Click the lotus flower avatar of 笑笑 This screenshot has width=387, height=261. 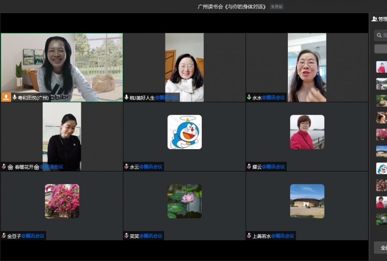tap(184, 201)
